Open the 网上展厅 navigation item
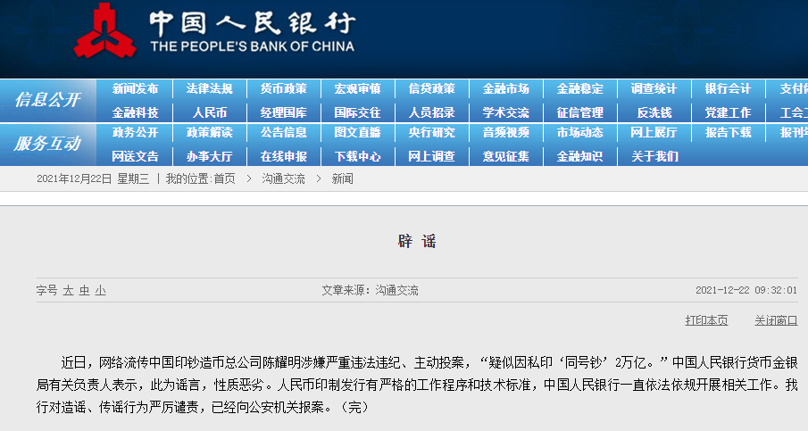The height and width of the screenshot is (431, 808). coord(654,133)
